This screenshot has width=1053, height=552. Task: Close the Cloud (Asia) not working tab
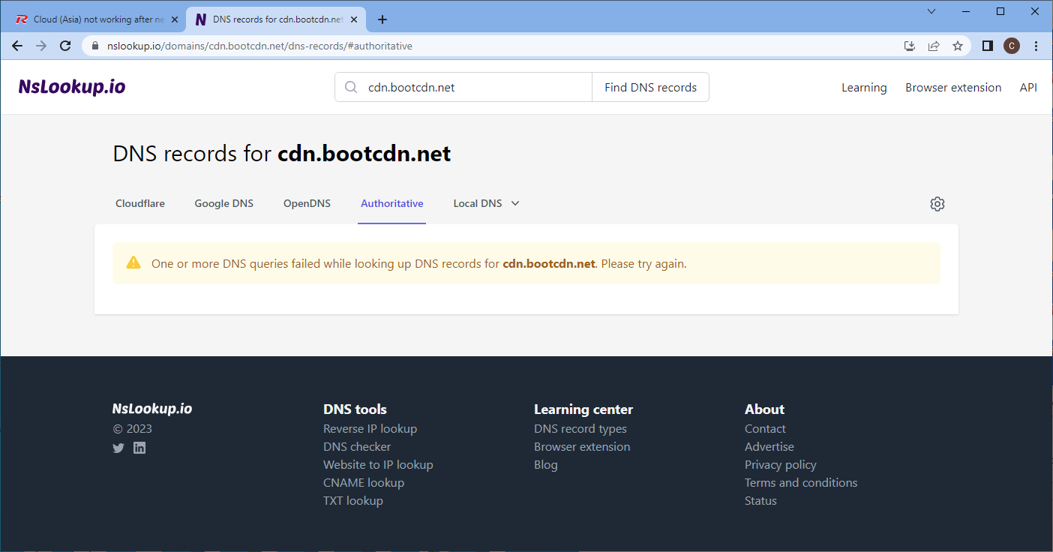coord(175,19)
